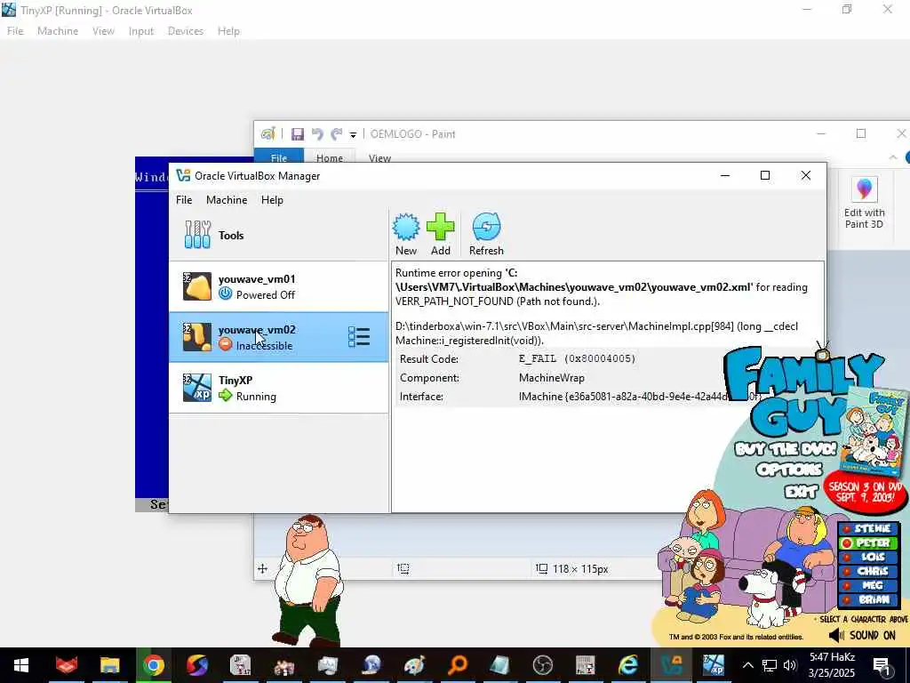Click the 'MachineWrap' component value
The image size is (910, 683).
(x=551, y=377)
